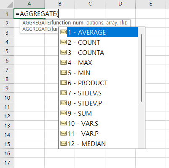The width and height of the screenshot is (169, 168).
Task: Select row 17 header
Action: coord(7,163)
